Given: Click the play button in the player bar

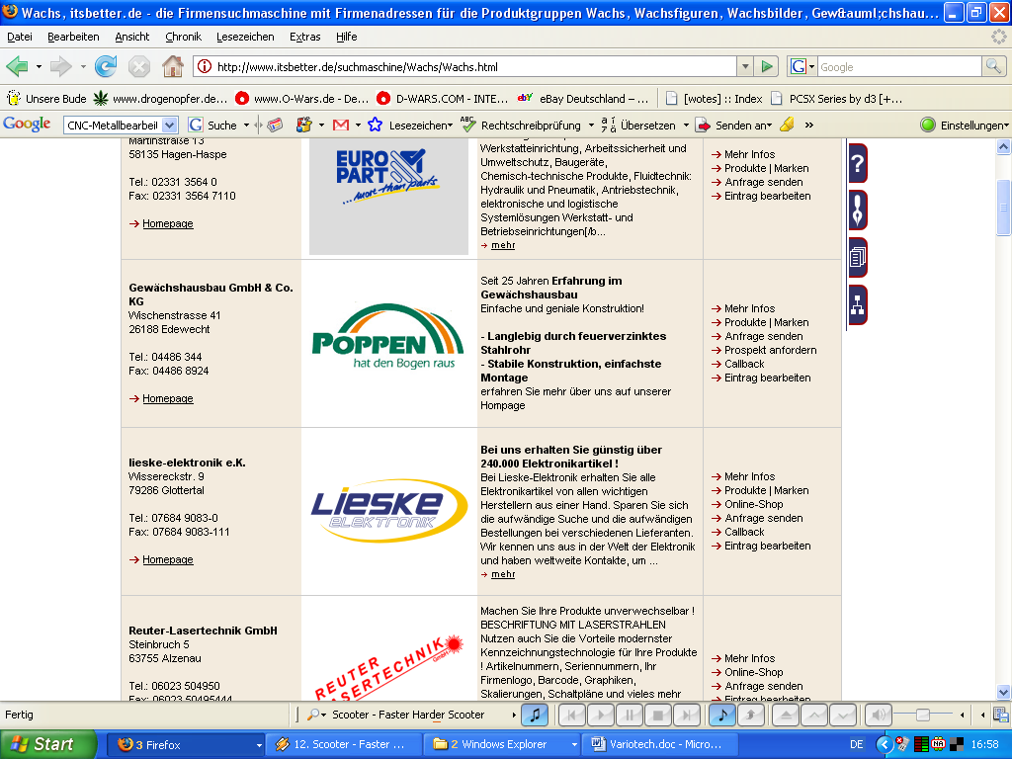Looking at the screenshot, I should pos(601,715).
